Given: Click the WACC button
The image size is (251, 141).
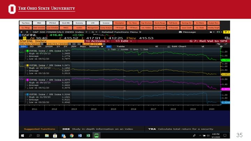Looking at the screenshot, I should 66,28.
